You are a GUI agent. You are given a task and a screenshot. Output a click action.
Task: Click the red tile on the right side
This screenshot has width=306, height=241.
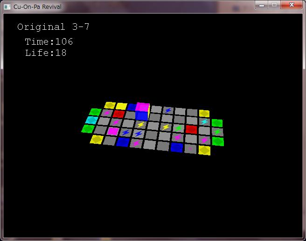191,129
